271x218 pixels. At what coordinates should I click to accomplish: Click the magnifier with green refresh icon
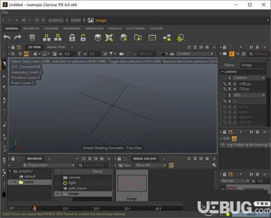tap(181, 38)
